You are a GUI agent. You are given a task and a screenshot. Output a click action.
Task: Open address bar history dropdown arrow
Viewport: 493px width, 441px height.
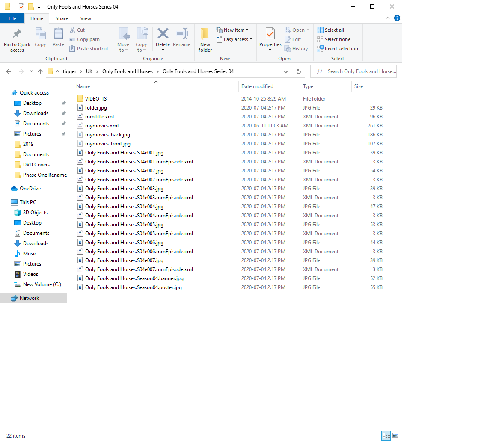point(286,72)
